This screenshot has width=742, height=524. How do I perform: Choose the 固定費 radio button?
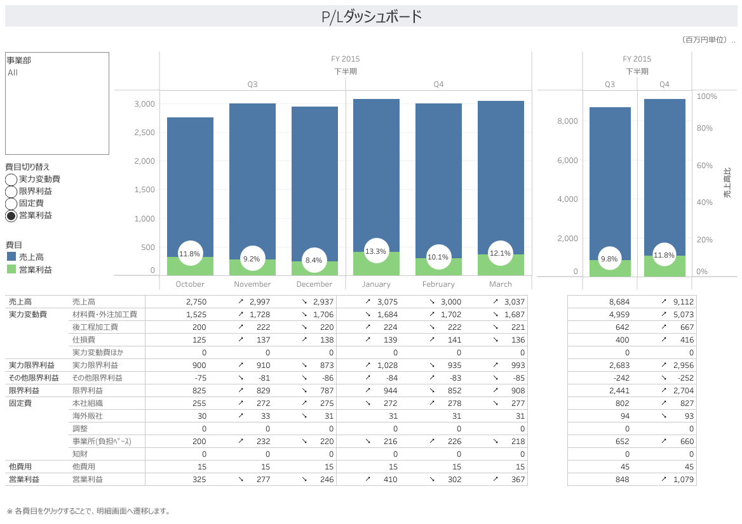click(x=11, y=204)
